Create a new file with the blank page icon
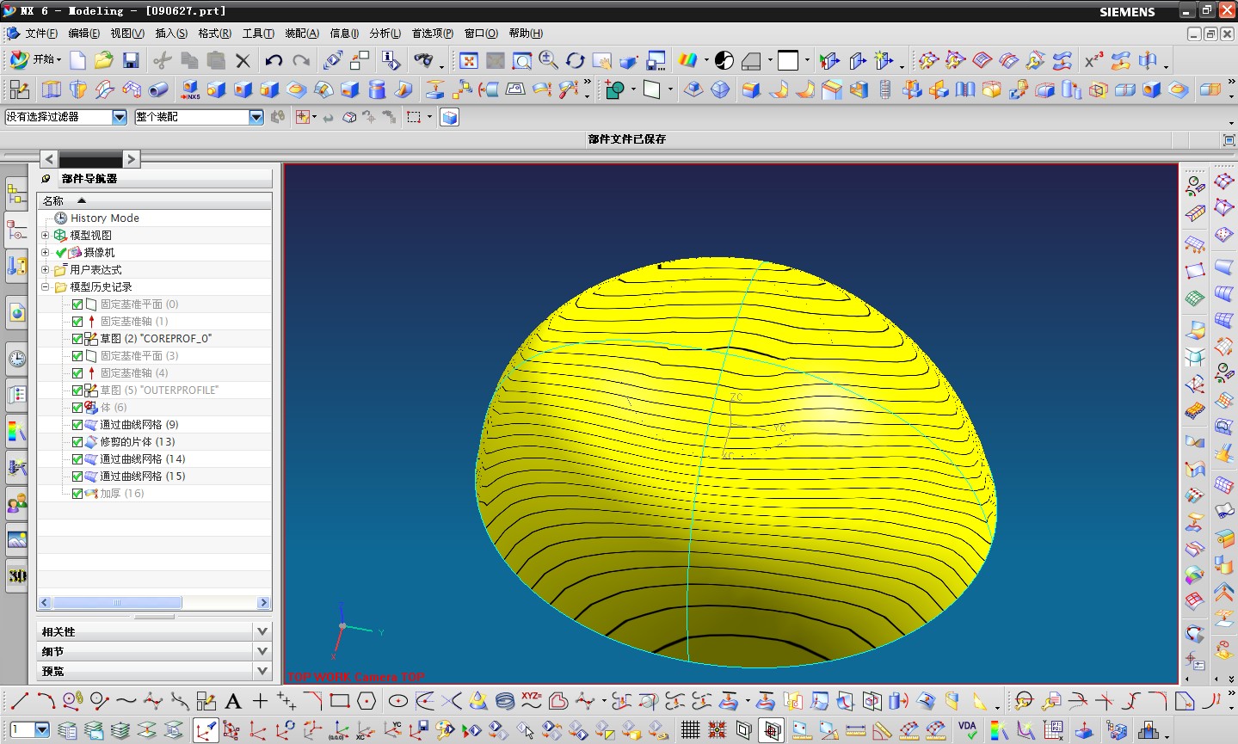The height and width of the screenshot is (744, 1238). coord(78,60)
